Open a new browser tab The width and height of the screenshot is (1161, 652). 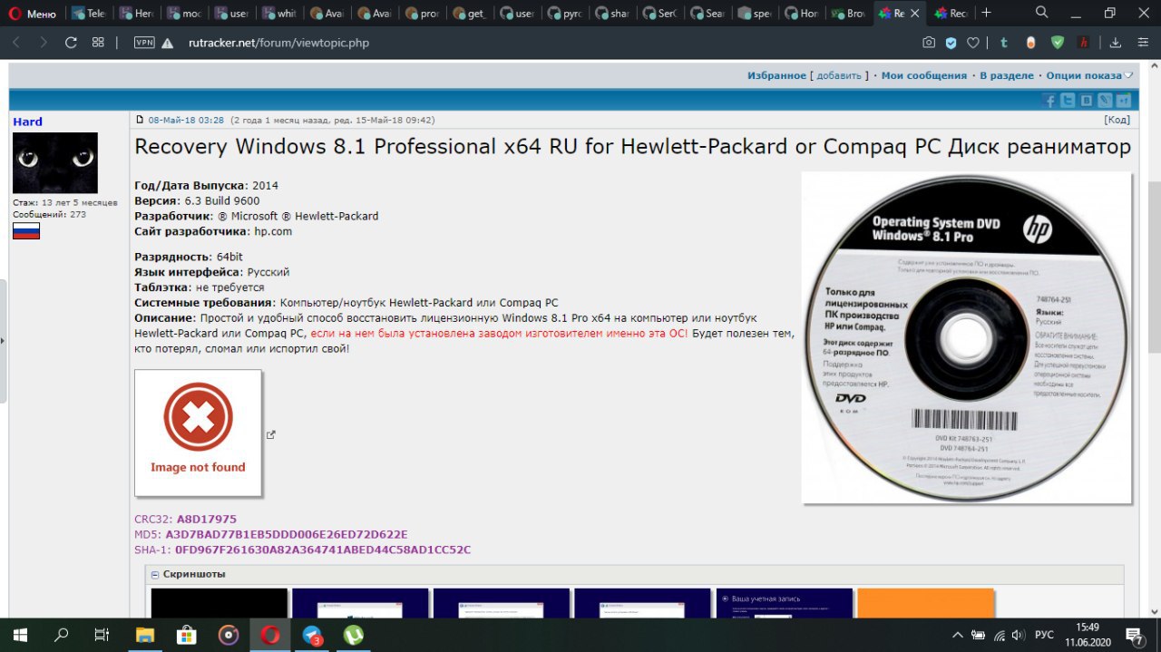[x=986, y=14]
